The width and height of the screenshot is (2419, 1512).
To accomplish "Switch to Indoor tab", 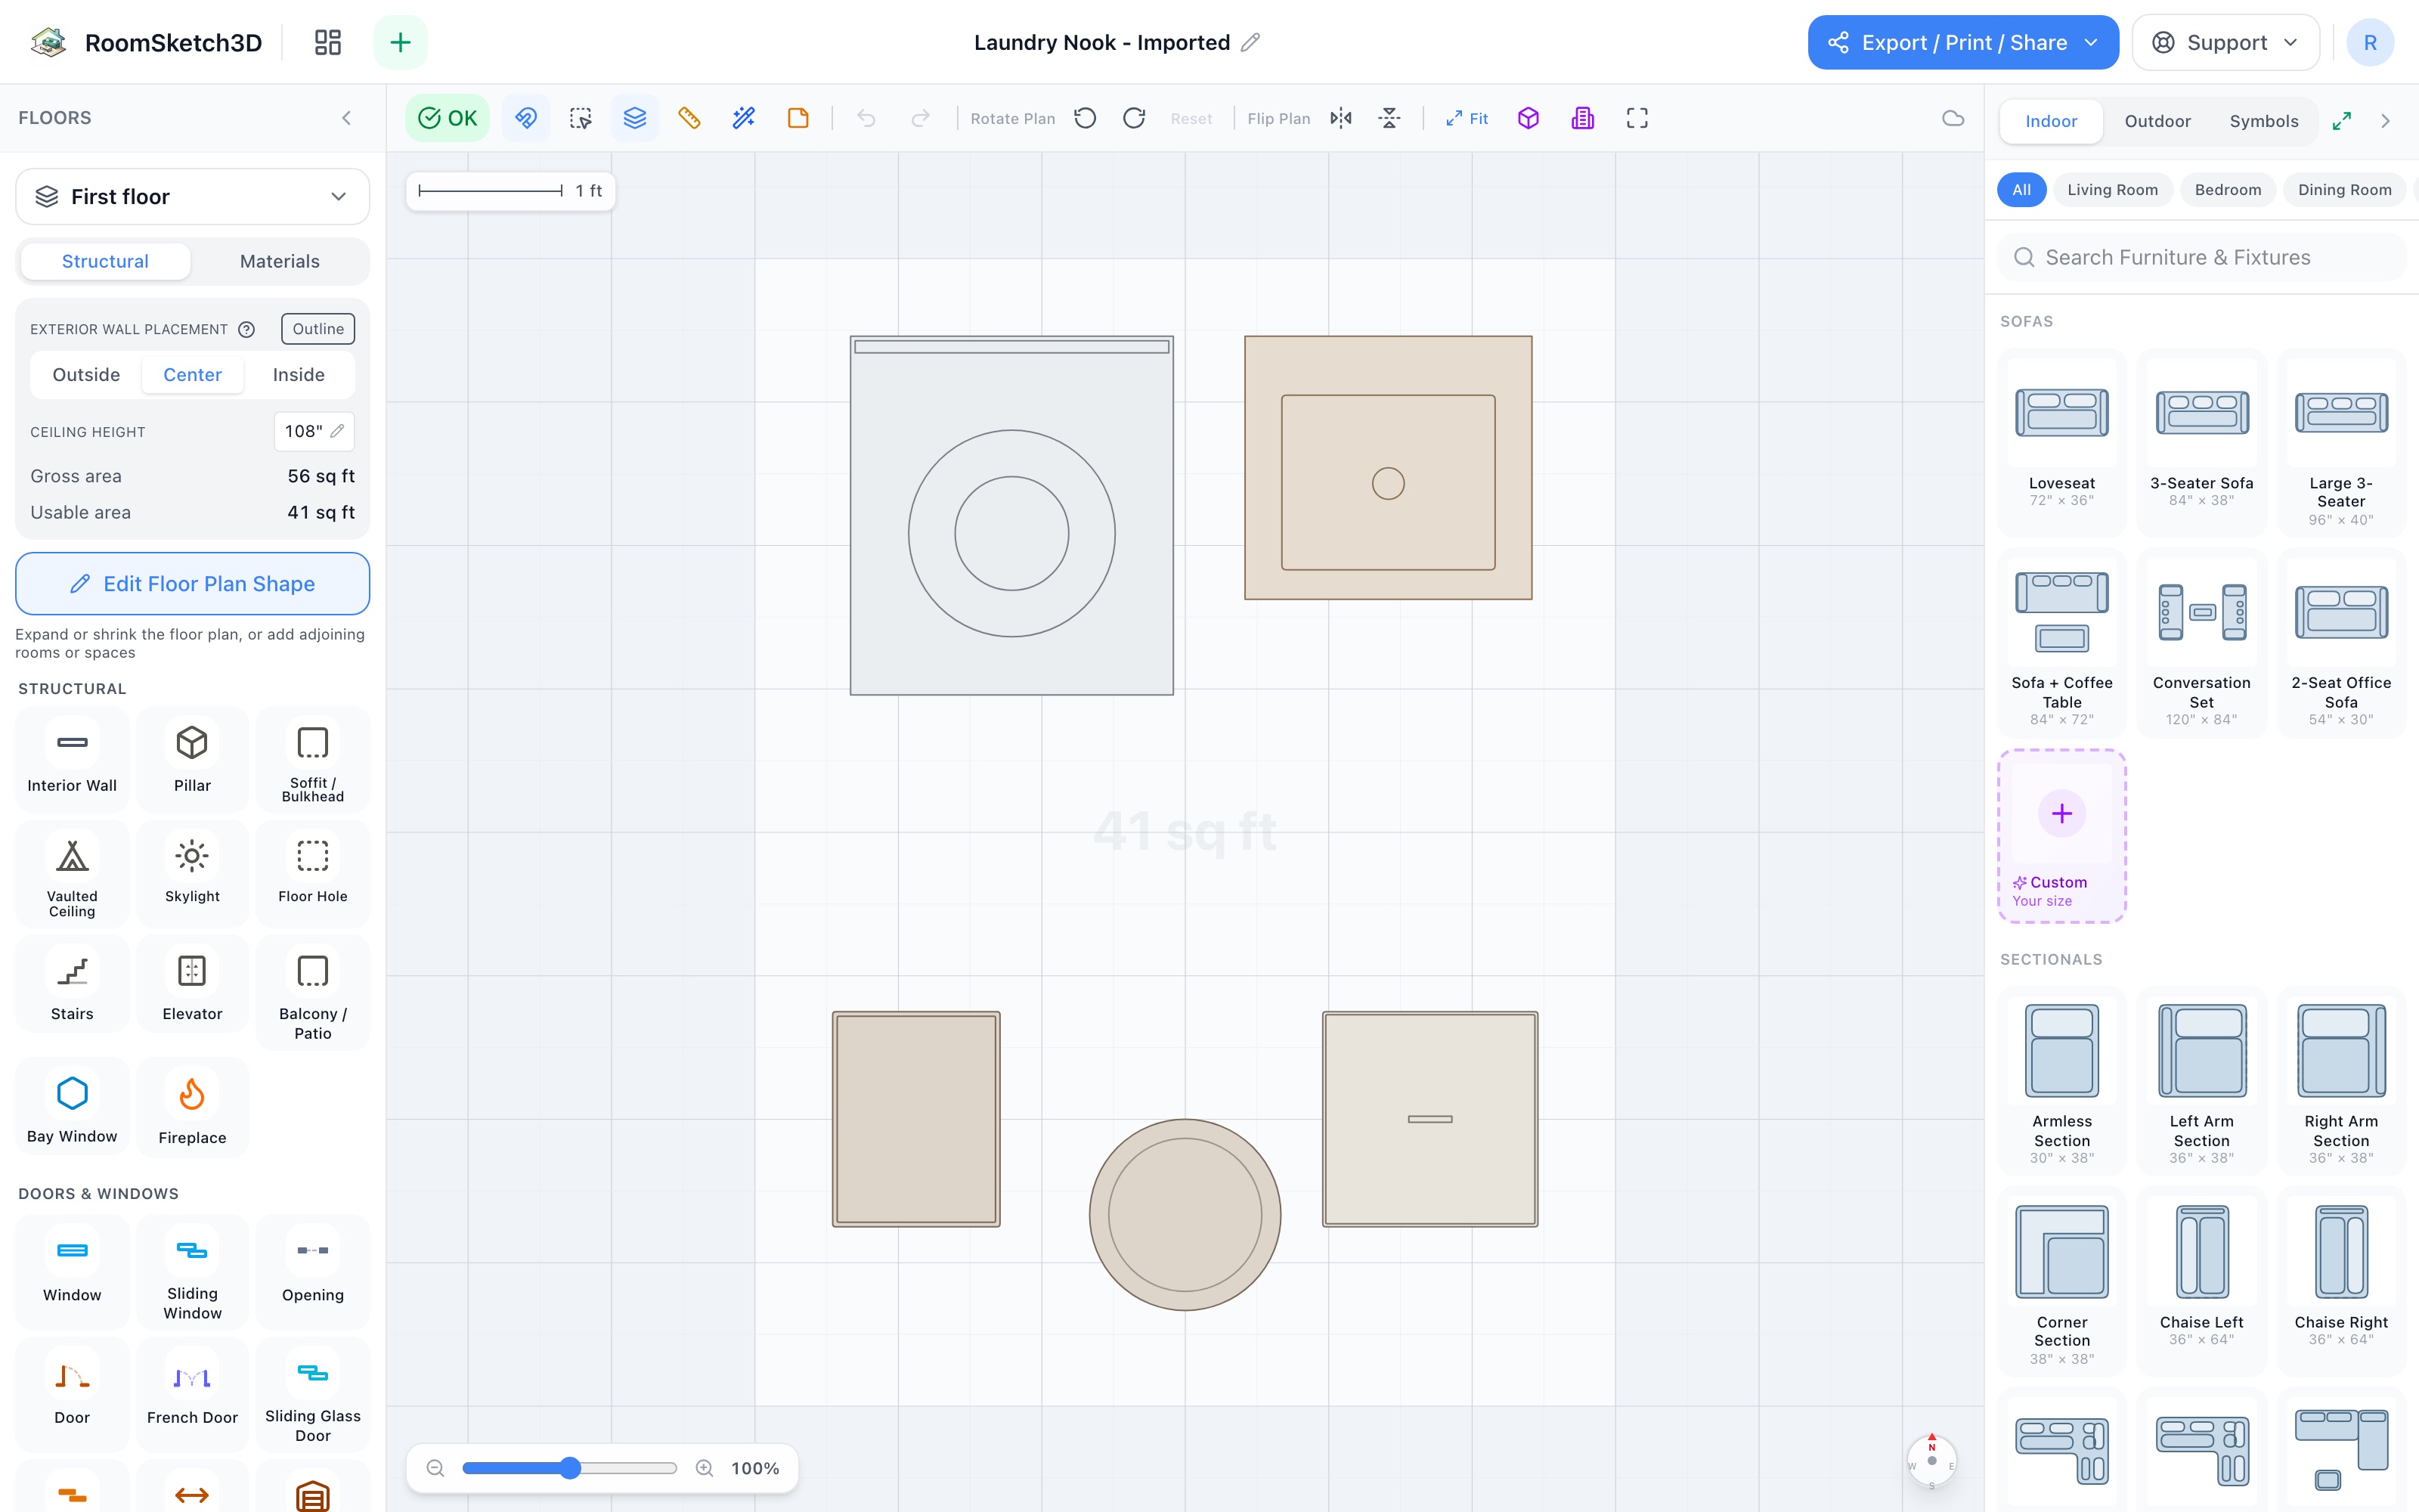I will point(2051,121).
